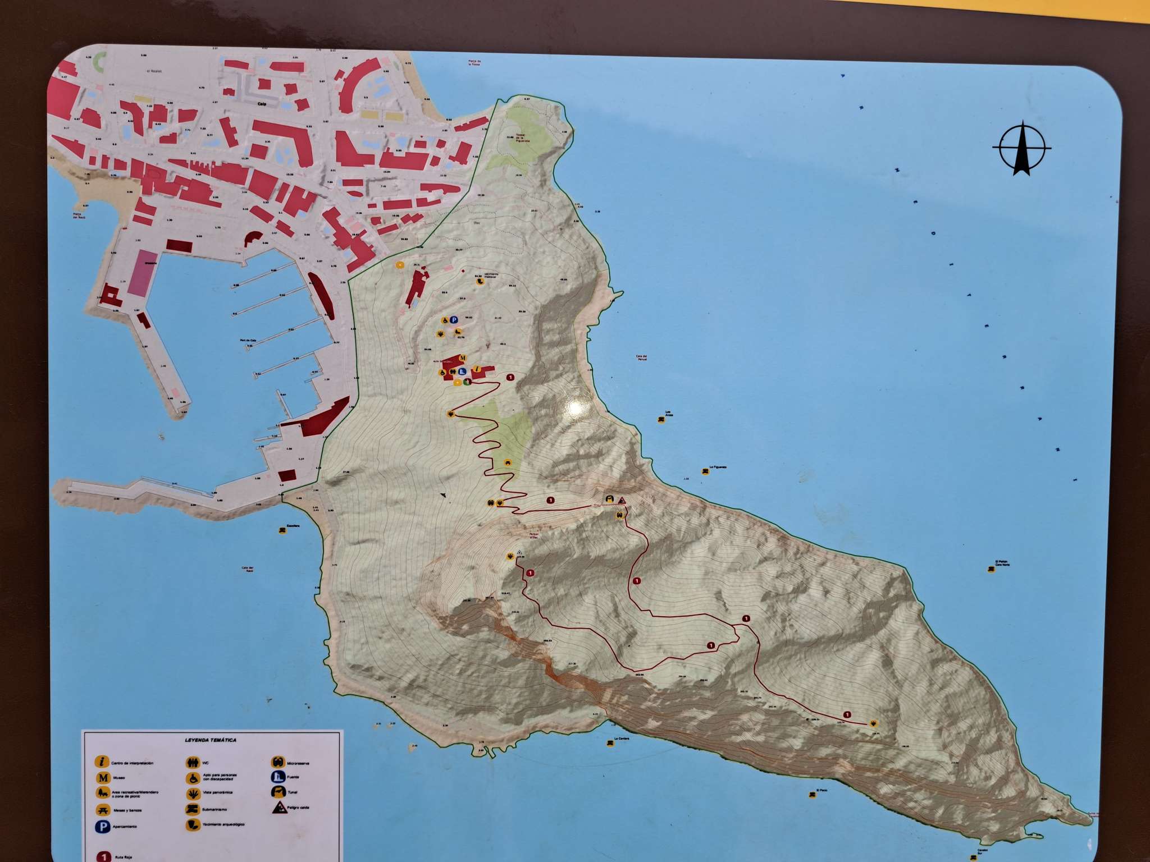Click the WC restroom icon in legend

193,762
